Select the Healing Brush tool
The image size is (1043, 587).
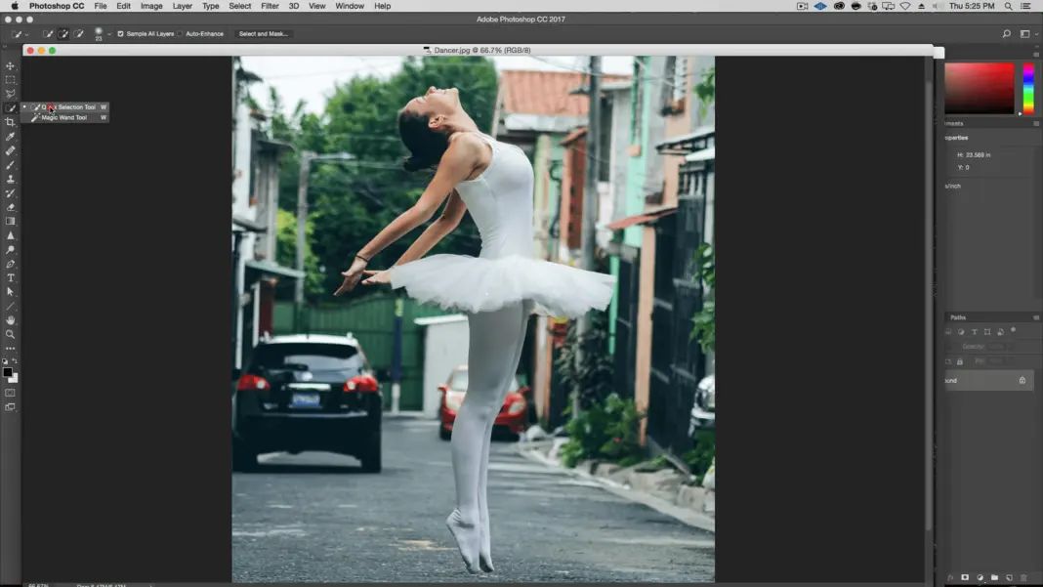[x=10, y=151]
